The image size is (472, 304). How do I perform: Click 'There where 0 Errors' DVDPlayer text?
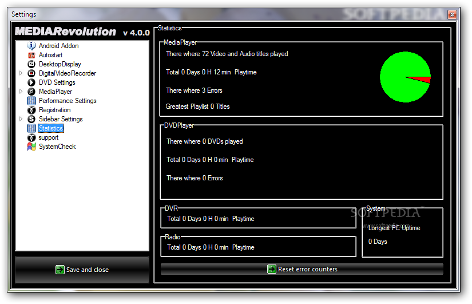click(195, 178)
